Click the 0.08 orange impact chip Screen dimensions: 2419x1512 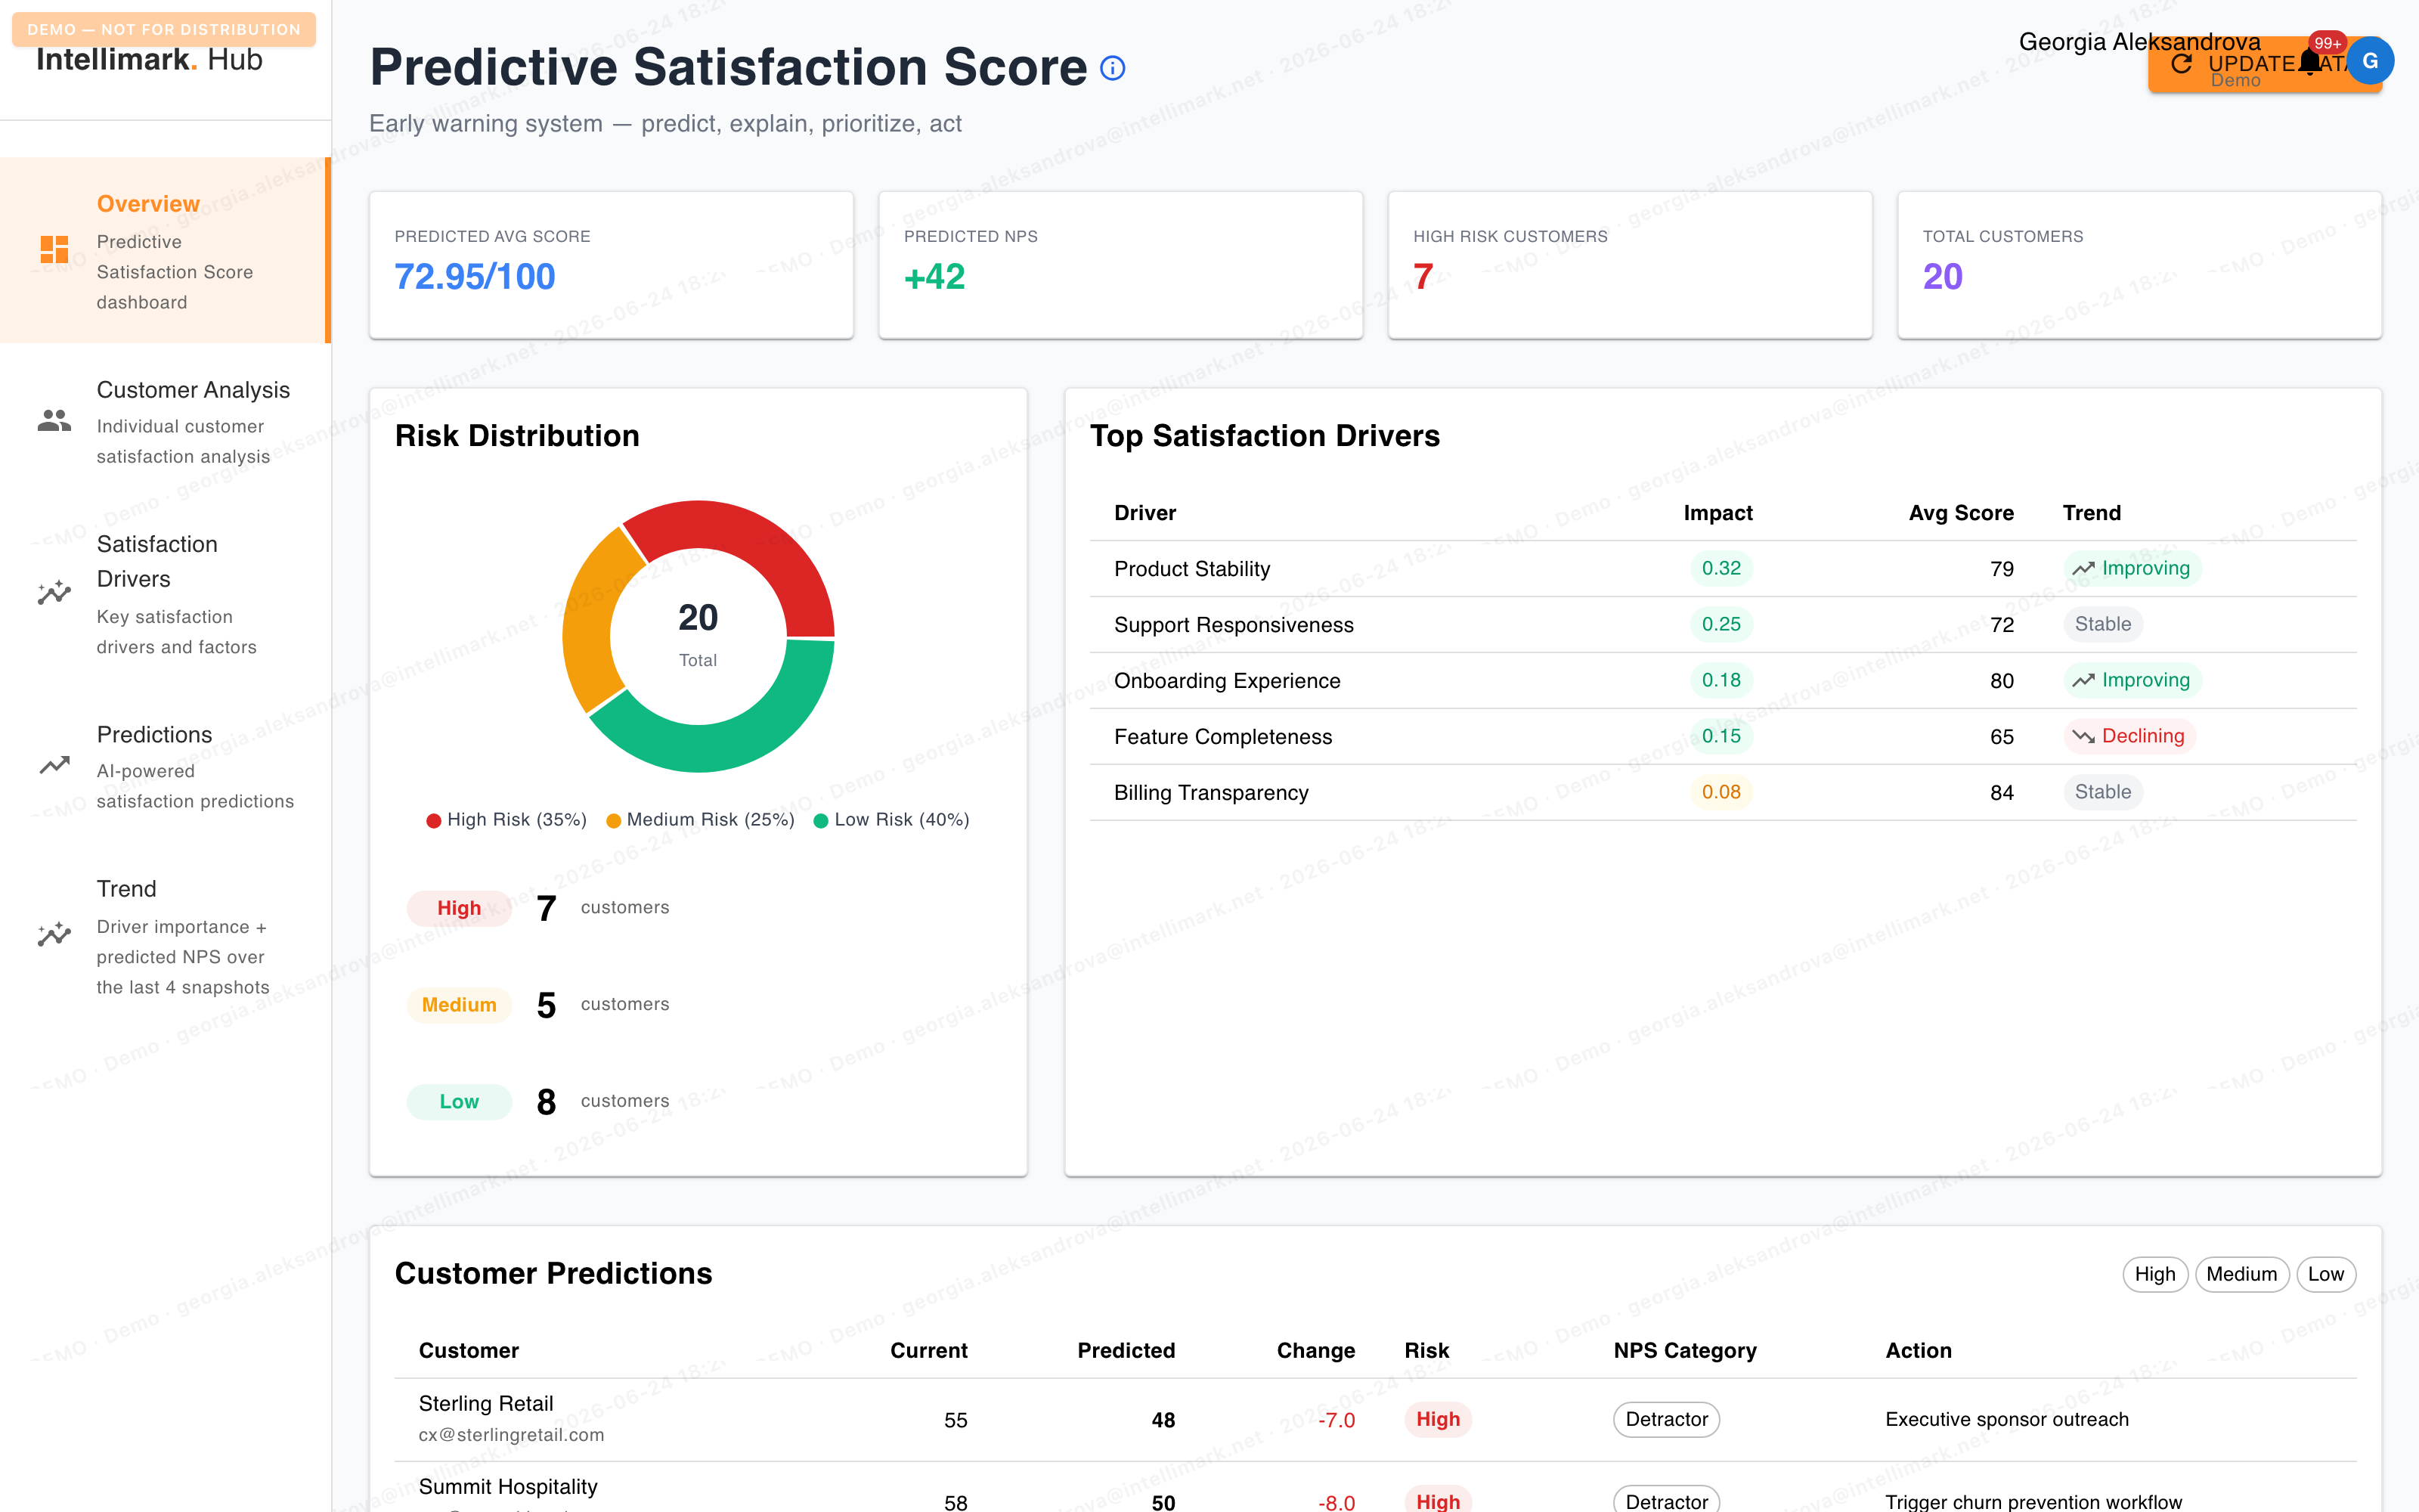point(1721,792)
